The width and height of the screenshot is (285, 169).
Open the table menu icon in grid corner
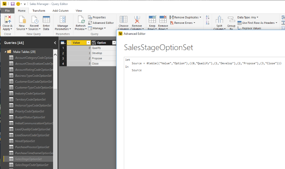coord(63,43)
